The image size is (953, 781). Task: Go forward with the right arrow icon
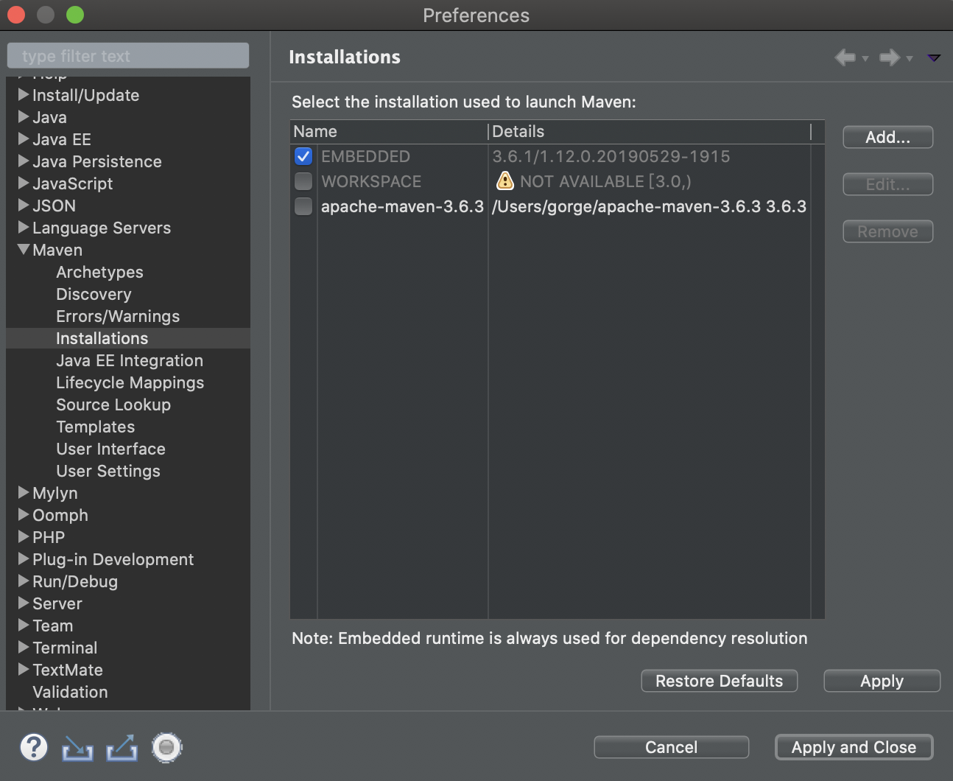point(890,57)
